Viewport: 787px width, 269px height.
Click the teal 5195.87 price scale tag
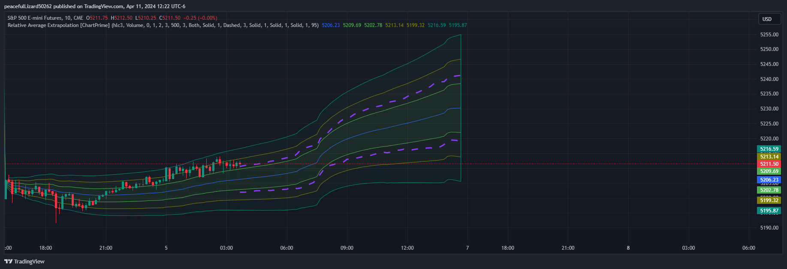coord(769,211)
